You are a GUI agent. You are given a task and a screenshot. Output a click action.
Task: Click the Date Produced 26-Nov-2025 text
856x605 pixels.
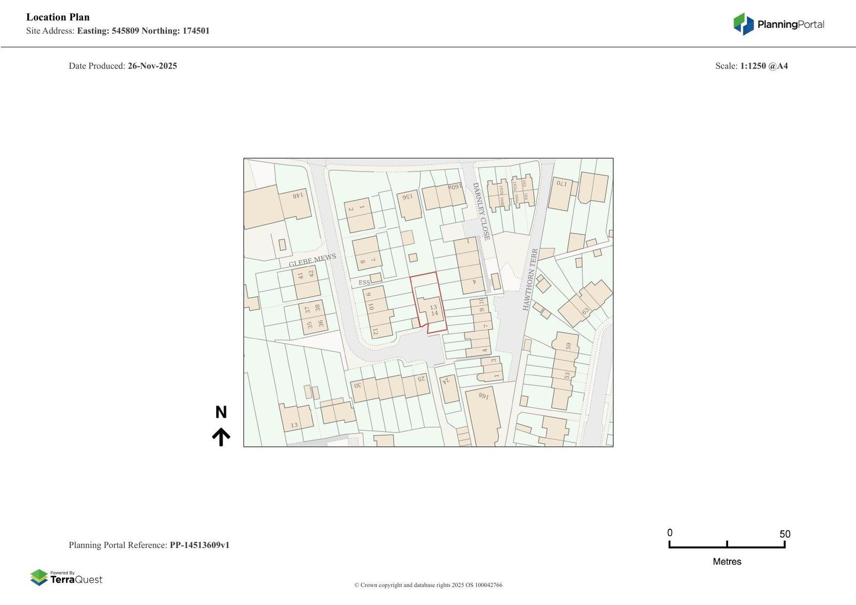tap(123, 66)
